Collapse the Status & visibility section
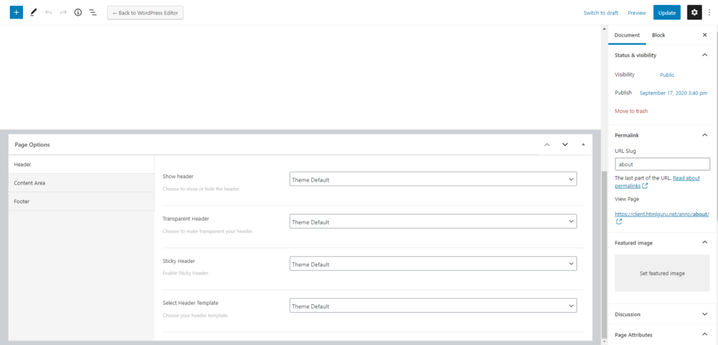718x345 pixels. (x=705, y=55)
